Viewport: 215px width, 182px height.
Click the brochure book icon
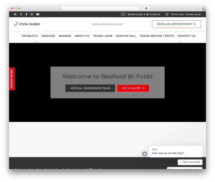[x=123, y=14]
